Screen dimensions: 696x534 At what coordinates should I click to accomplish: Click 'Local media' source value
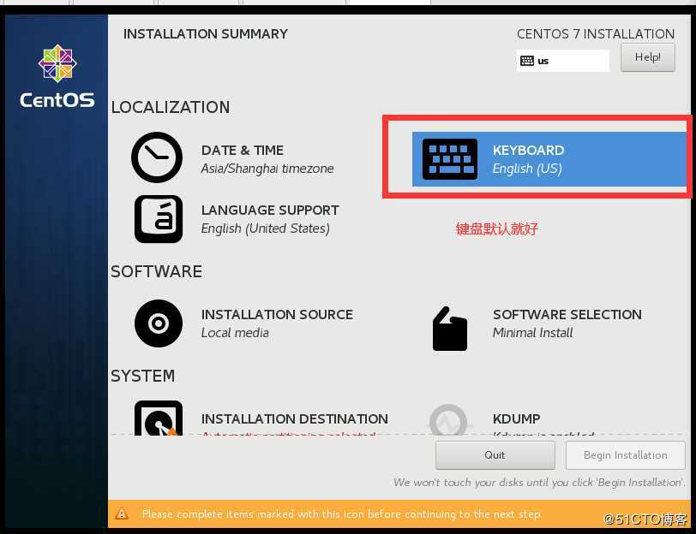235,333
